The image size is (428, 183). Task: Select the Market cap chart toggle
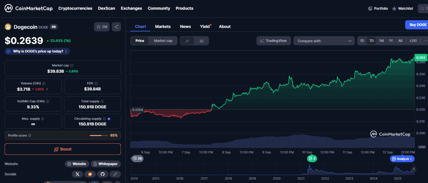click(163, 41)
